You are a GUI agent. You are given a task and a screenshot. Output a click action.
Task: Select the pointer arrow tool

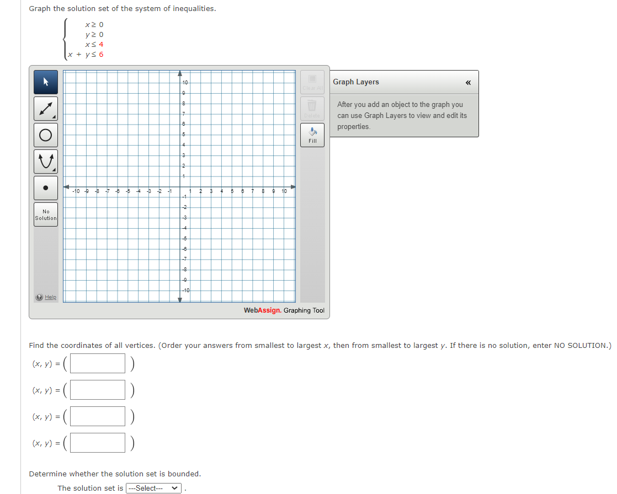pyautogui.click(x=46, y=82)
